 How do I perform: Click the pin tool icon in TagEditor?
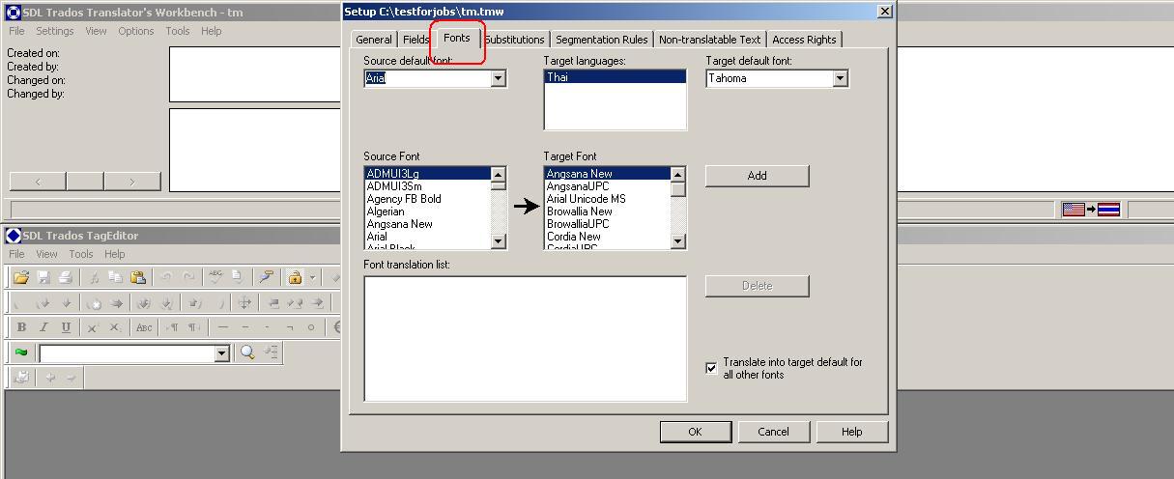[x=266, y=276]
